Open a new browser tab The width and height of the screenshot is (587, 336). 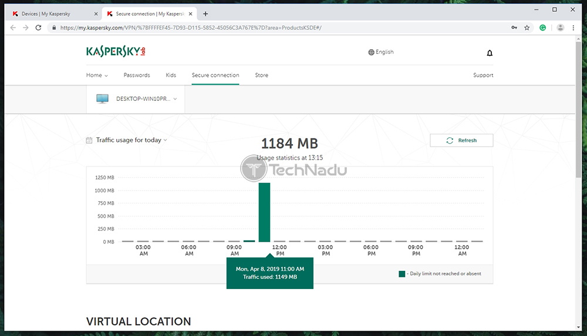[205, 14]
